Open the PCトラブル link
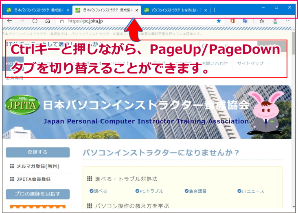 click(x=149, y=191)
